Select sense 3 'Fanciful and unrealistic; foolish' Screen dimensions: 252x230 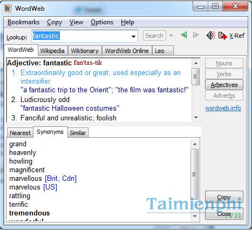69,118
